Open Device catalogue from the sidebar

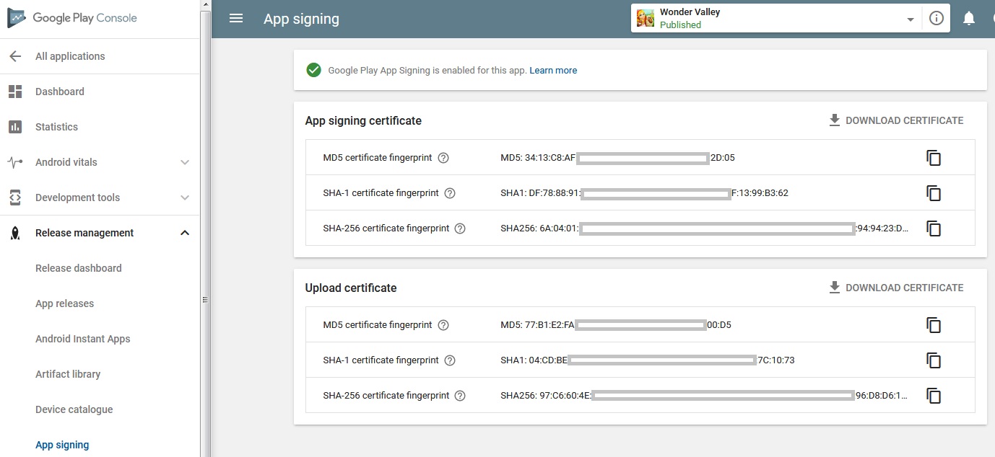coord(74,409)
